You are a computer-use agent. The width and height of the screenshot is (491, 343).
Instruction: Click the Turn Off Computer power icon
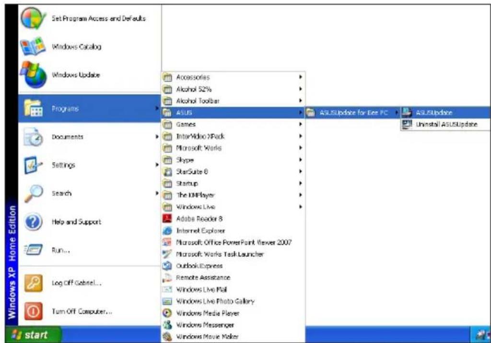click(33, 311)
